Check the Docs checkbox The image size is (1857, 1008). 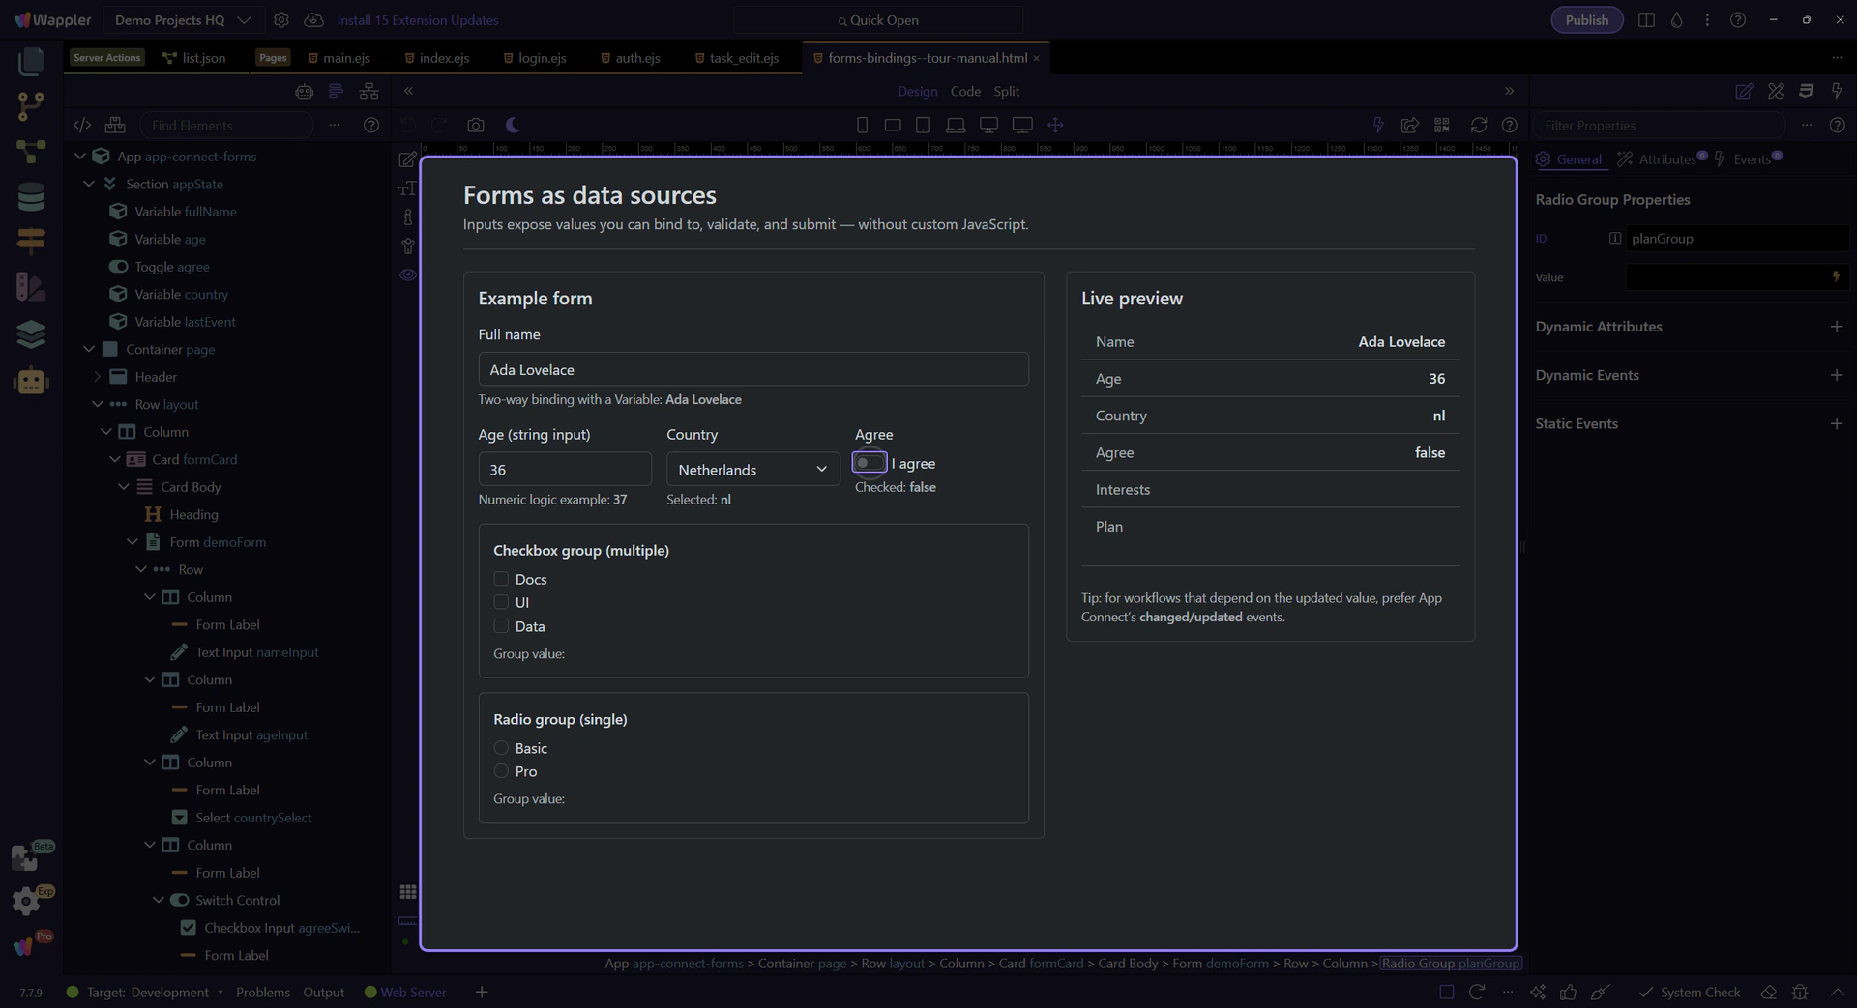(501, 579)
